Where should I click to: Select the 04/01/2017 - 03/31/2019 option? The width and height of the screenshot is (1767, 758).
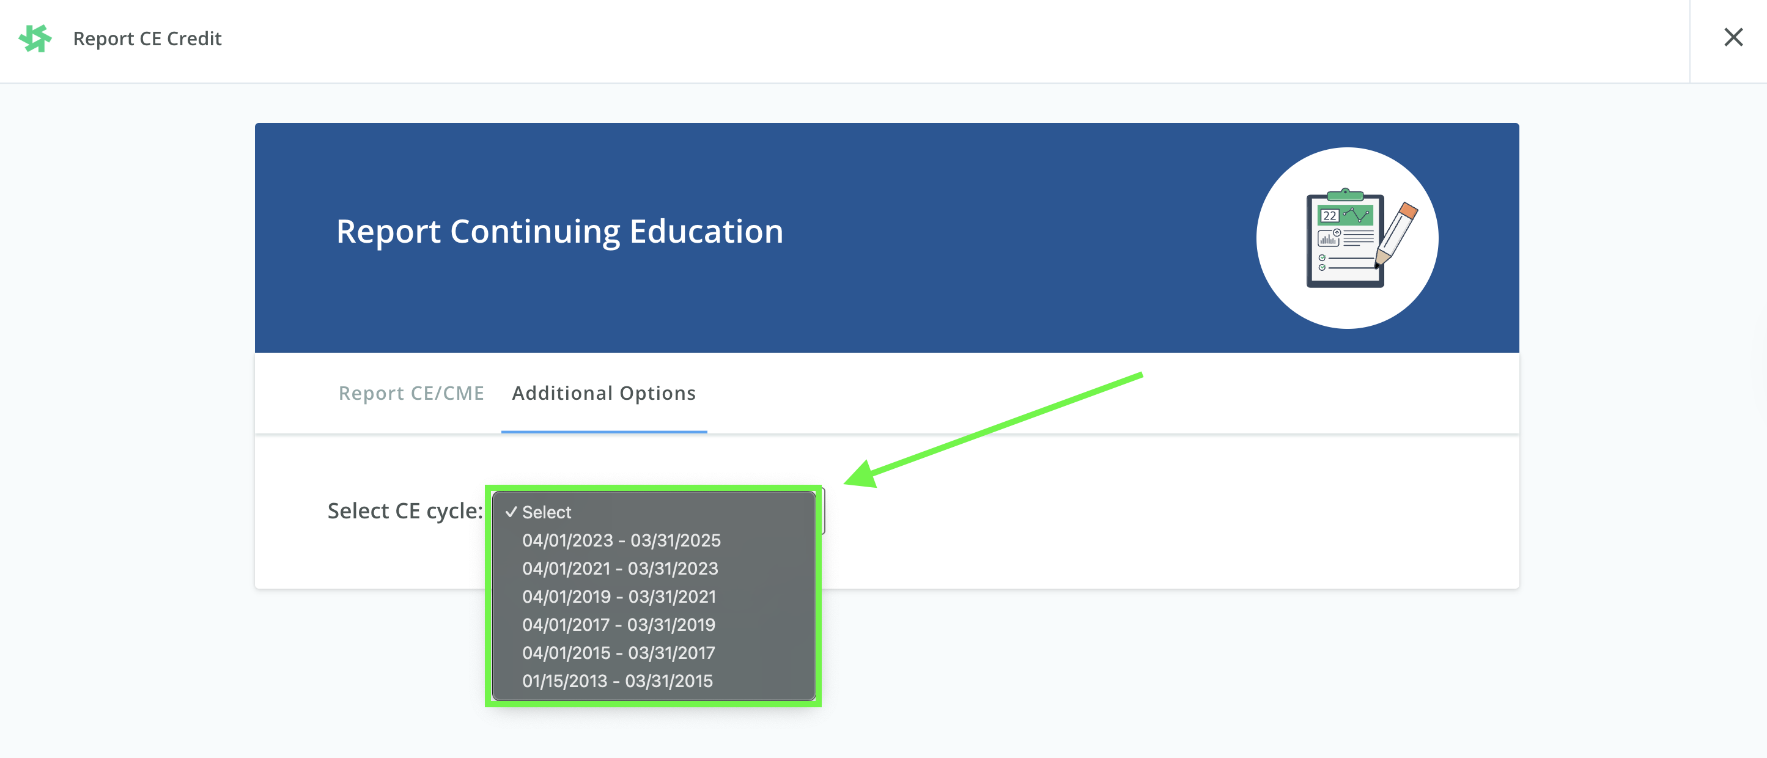(618, 624)
